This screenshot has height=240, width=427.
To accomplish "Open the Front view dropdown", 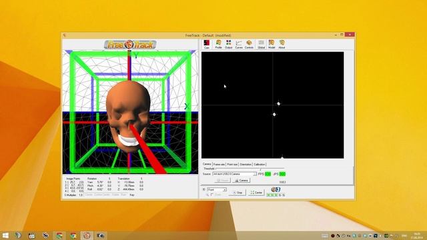I will (x=217, y=189).
